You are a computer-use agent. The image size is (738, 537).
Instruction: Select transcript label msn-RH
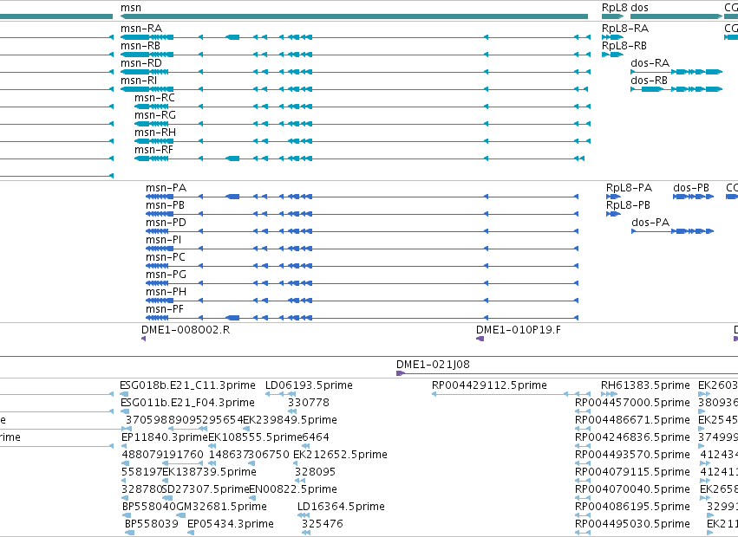point(155,133)
